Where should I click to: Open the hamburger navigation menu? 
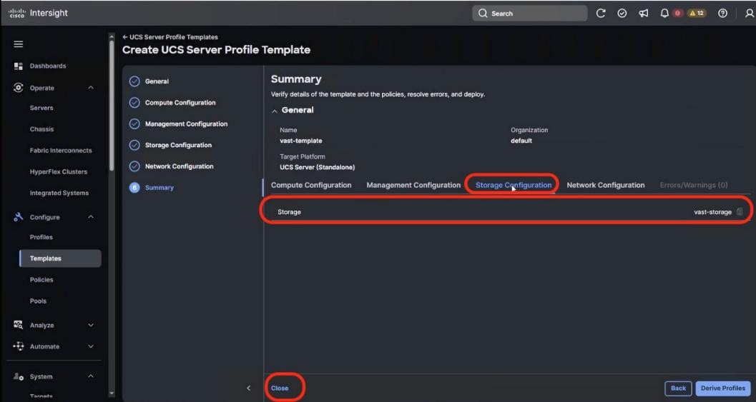[19, 44]
